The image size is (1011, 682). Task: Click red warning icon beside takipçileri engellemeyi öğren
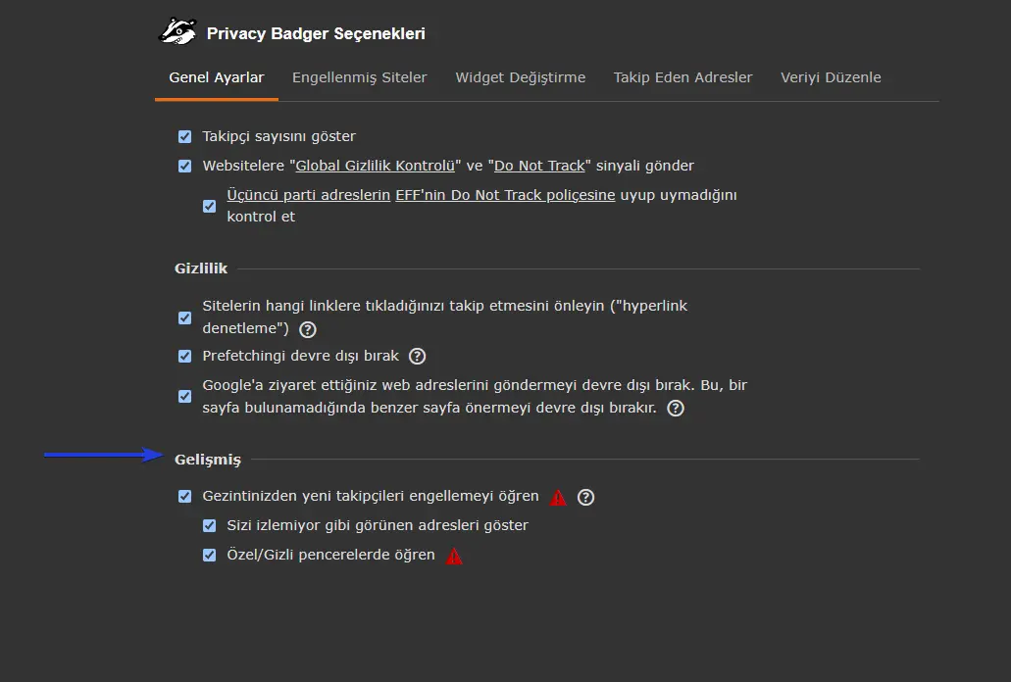558,498
